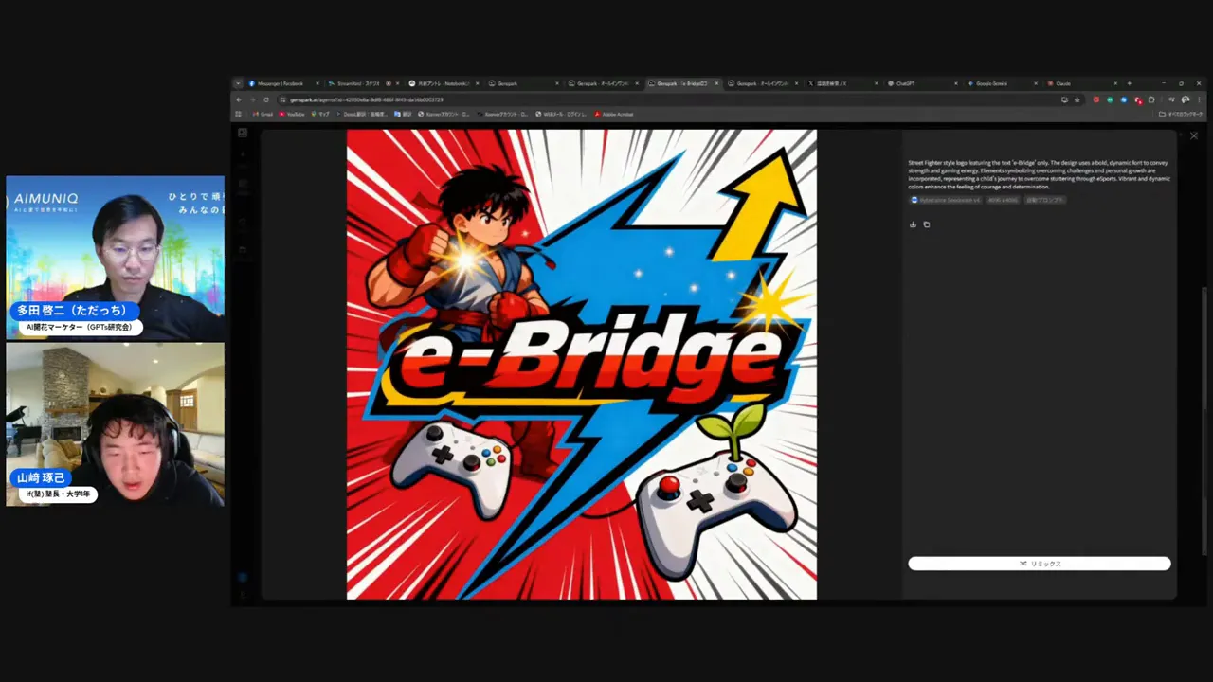Open the Gmail bookmark
Viewport: 1213px width, 682px height.
click(x=263, y=114)
